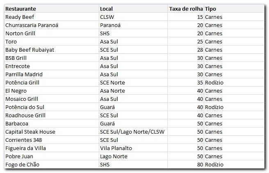Select the 80 corkage fee cell
269x173 pixels.
(x=200, y=164)
